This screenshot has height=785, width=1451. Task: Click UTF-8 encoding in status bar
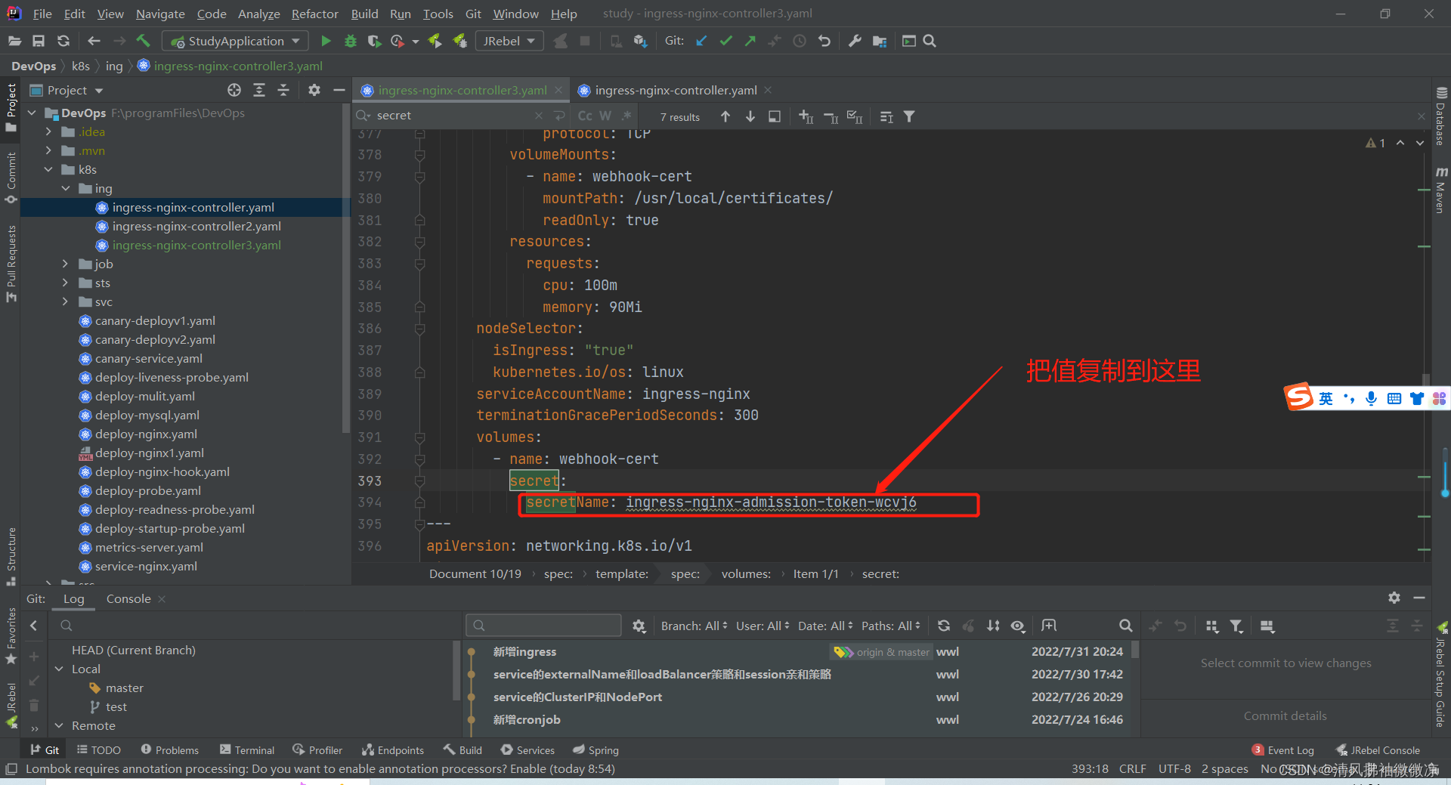pos(1174,769)
